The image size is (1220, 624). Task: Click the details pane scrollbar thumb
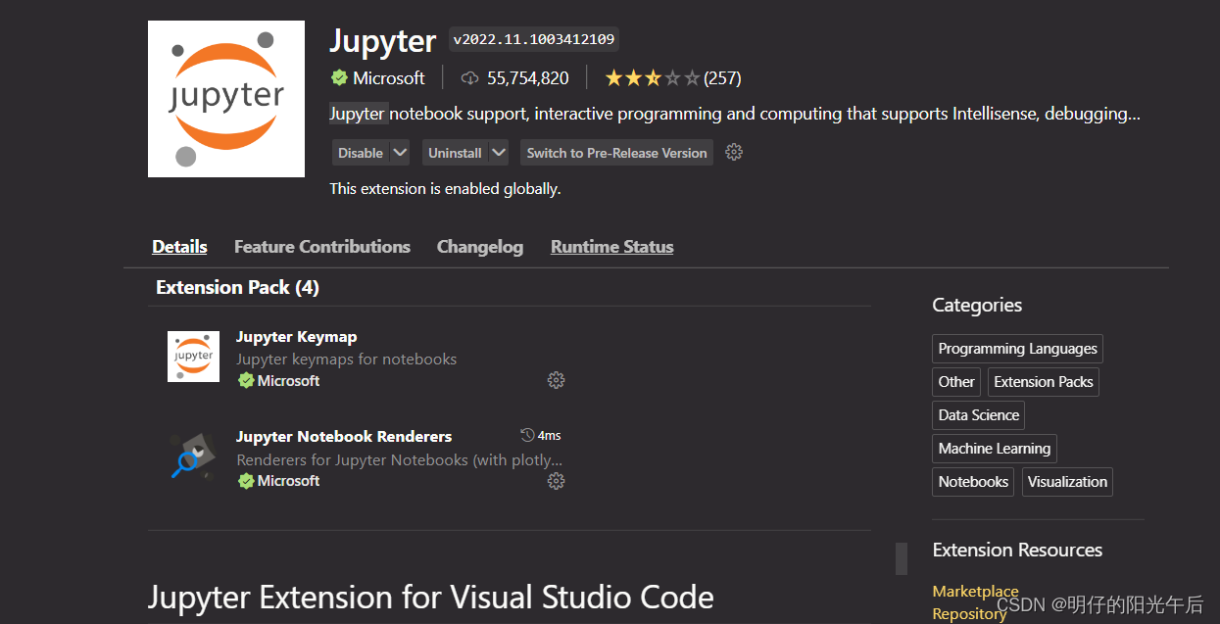pos(902,558)
